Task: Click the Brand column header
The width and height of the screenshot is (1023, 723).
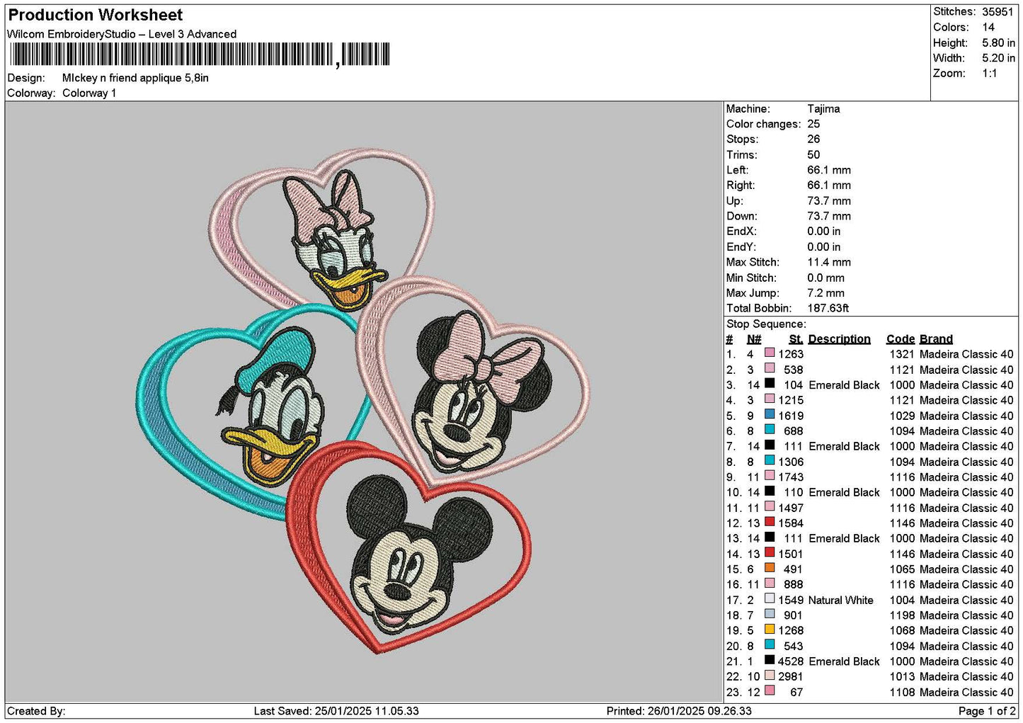Action: tap(936, 338)
